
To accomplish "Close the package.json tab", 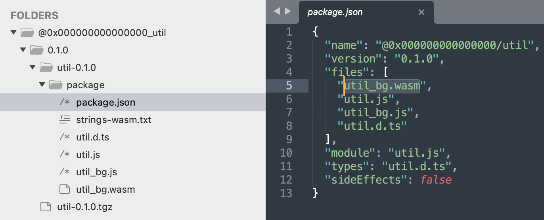I will pos(421,13).
